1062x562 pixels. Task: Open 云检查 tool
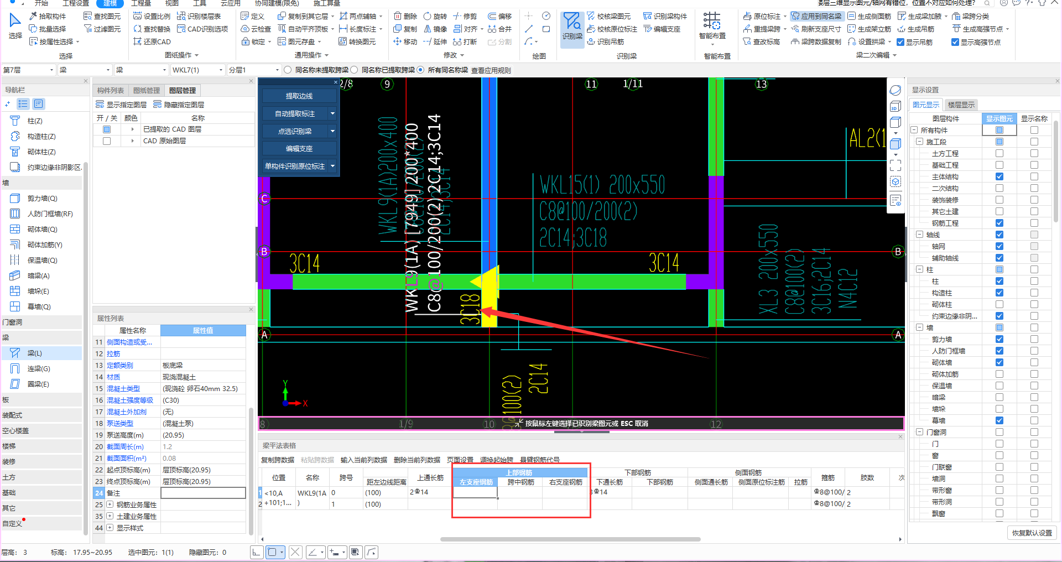[x=256, y=29]
